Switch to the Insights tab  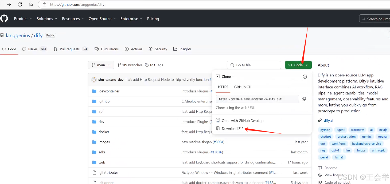coord(182,49)
